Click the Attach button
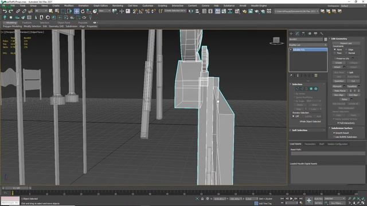The image size is (367, 206). [337, 67]
